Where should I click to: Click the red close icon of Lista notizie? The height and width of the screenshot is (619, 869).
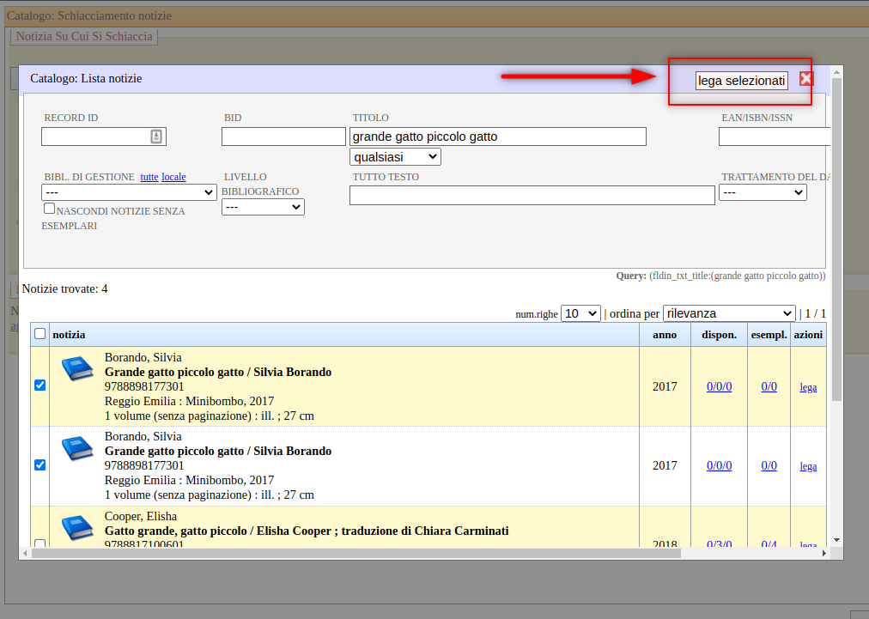(806, 79)
